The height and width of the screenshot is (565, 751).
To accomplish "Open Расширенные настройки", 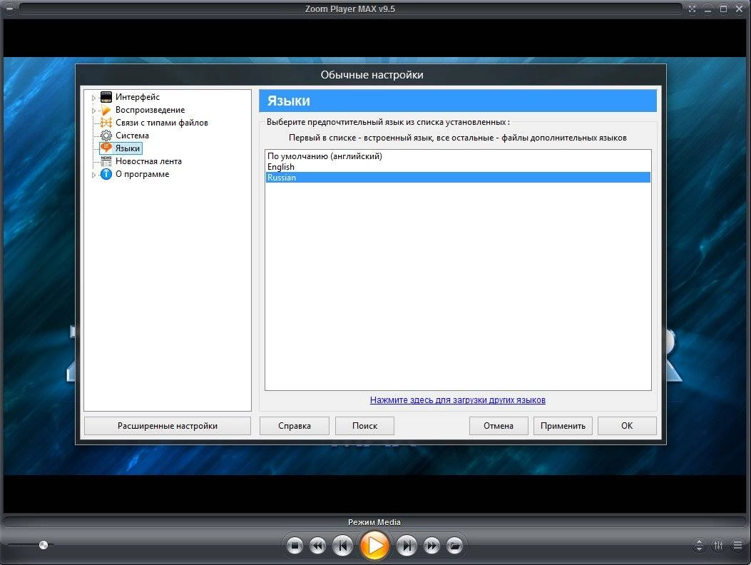I will [x=168, y=426].
